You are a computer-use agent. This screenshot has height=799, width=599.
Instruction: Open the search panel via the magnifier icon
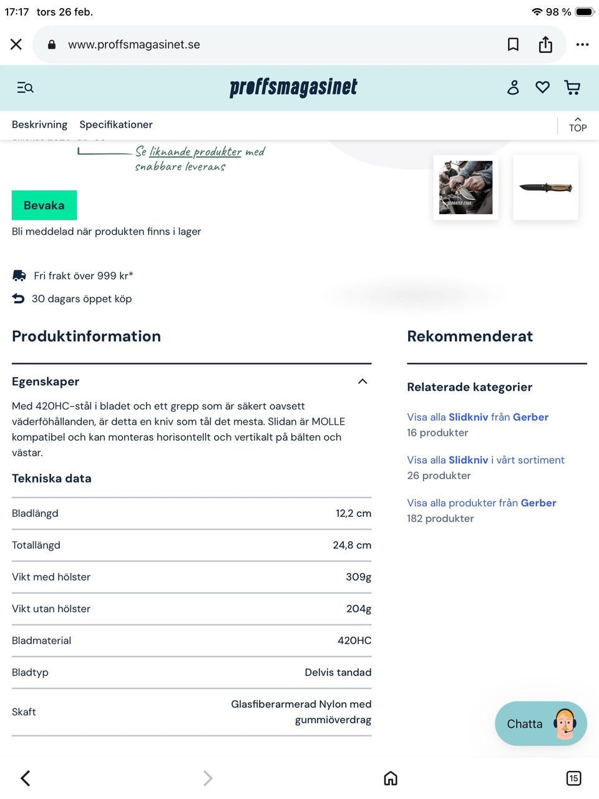(x=25, y=87)
